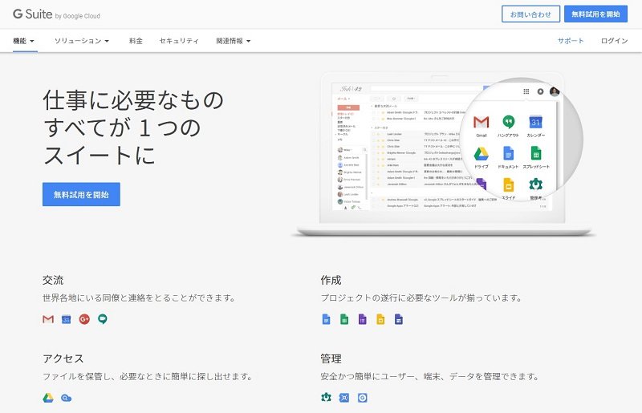Viewport: 642px width, 413px height.
Task: Open purple Forms icon under 作成
Action: (x=363, y=319)
